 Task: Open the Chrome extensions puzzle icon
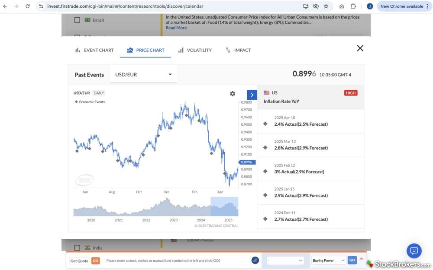(353, 6)
